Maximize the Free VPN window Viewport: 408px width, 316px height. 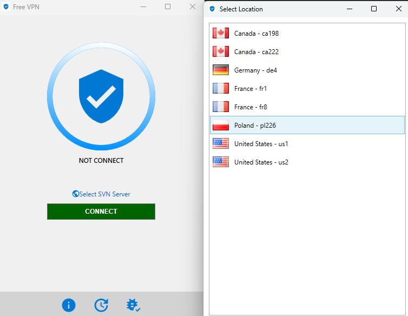point(168,6)
